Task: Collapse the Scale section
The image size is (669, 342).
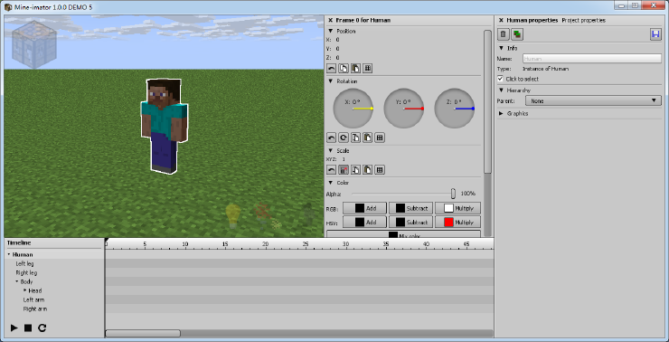Action: (330, 151)
